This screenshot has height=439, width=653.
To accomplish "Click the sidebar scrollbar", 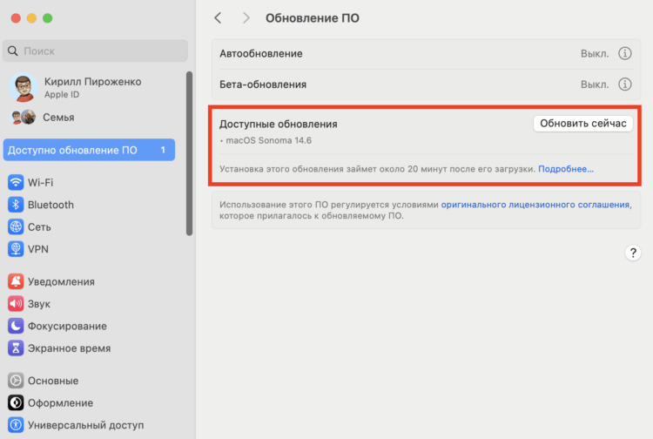I will pyautogui.click(x=190, y=153).
